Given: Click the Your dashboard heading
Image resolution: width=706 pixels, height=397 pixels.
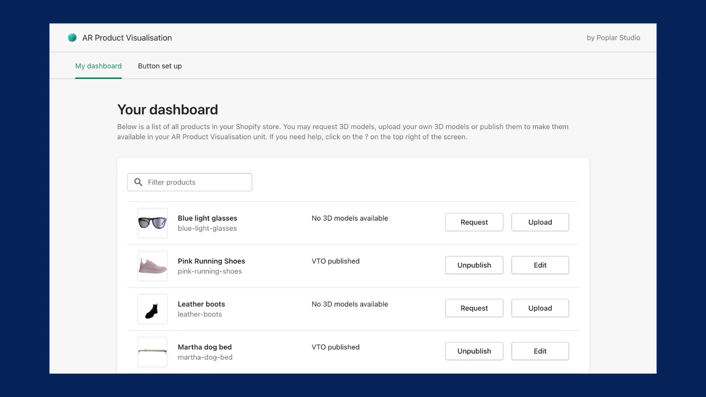Looking at the screenshot, I should pyautogui.click(x=168, y=109).
